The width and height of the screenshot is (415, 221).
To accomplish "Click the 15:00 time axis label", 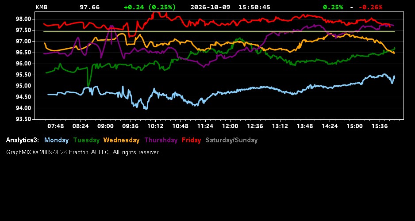I will 355,126.
